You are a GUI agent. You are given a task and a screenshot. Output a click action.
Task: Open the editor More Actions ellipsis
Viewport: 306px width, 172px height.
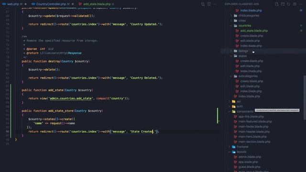[x=215, y=4]
